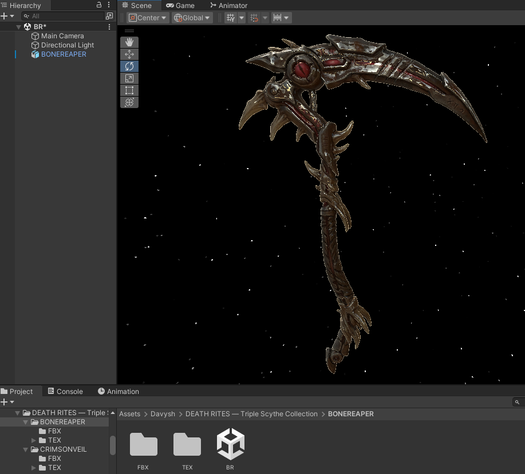Viewport: 525px width, 474px height.
Task: Click the Directional Light cube icon
Action: point(35,45)
